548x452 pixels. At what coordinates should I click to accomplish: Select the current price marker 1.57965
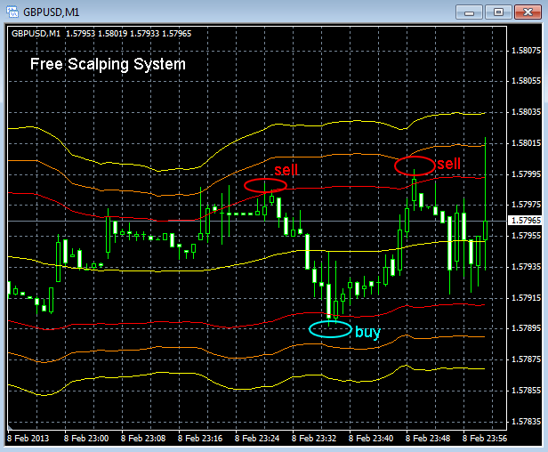coord(526,221)
